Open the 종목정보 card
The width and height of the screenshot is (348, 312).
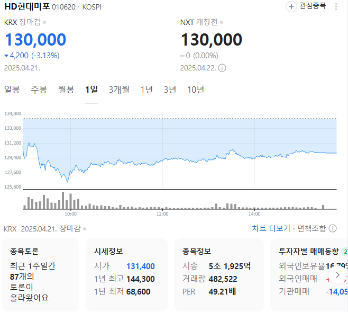point(219,275)
